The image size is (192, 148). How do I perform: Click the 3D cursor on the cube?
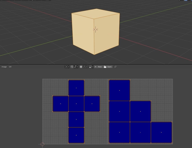[95, 29]
